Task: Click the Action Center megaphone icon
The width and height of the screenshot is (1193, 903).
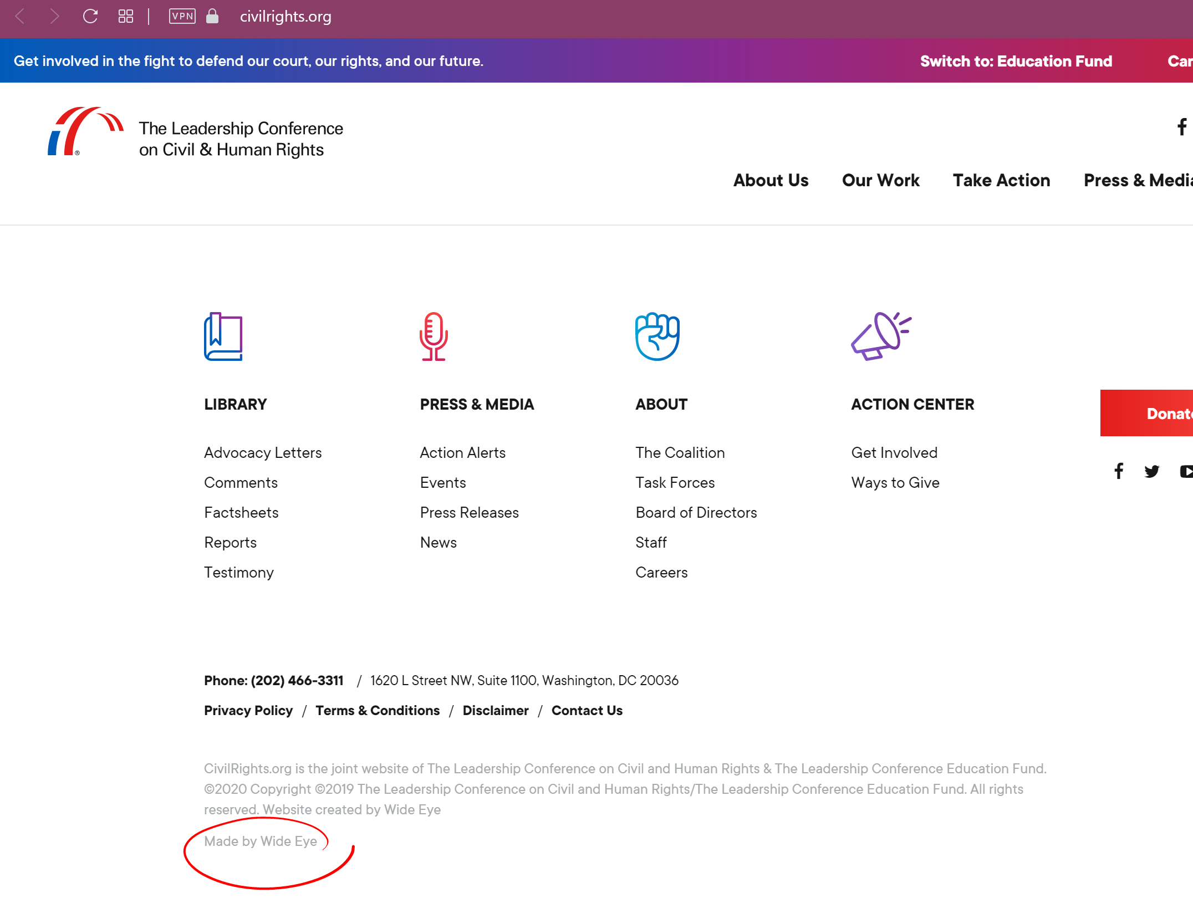Action: 881,336
